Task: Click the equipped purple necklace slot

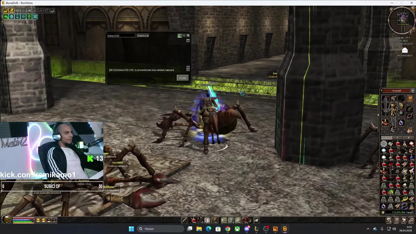Action: tap(410, 116)
